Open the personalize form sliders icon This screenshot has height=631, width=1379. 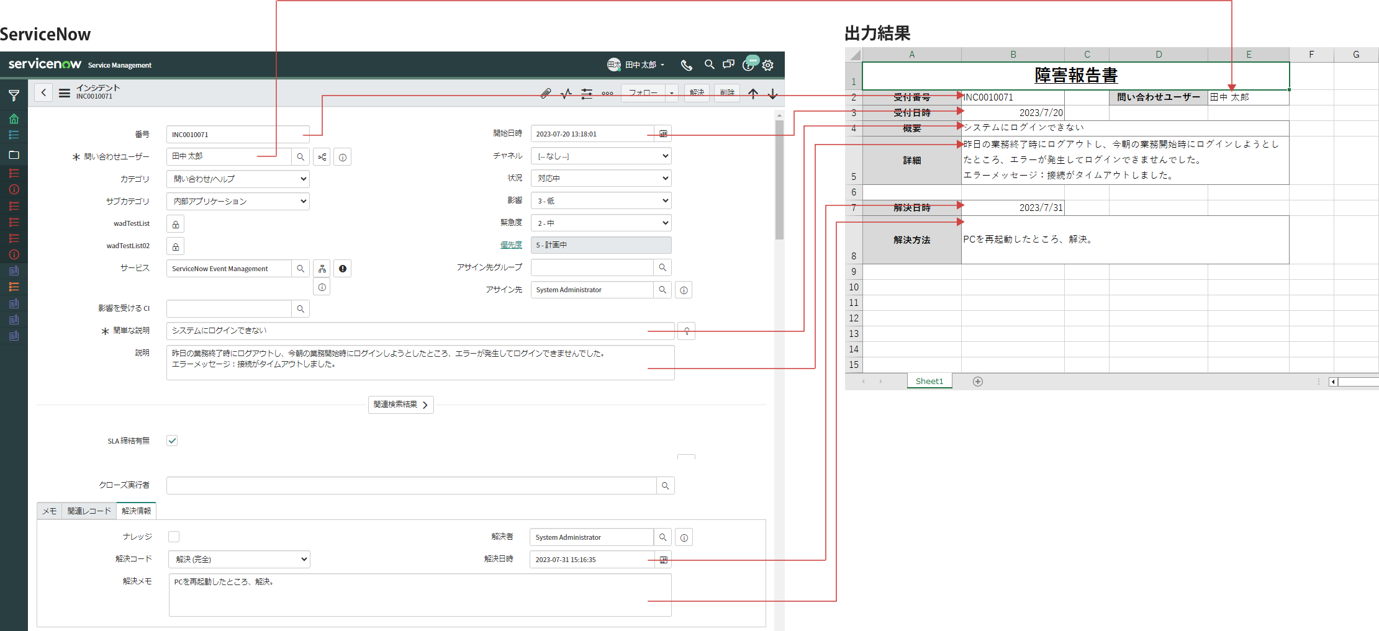(587, 94)
